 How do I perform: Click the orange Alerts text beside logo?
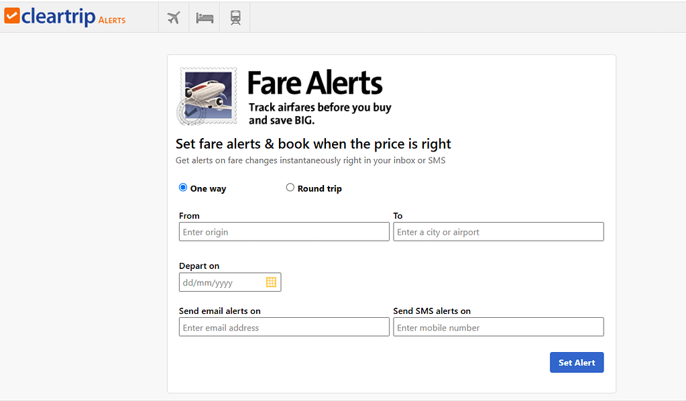[x=112, y=20]
